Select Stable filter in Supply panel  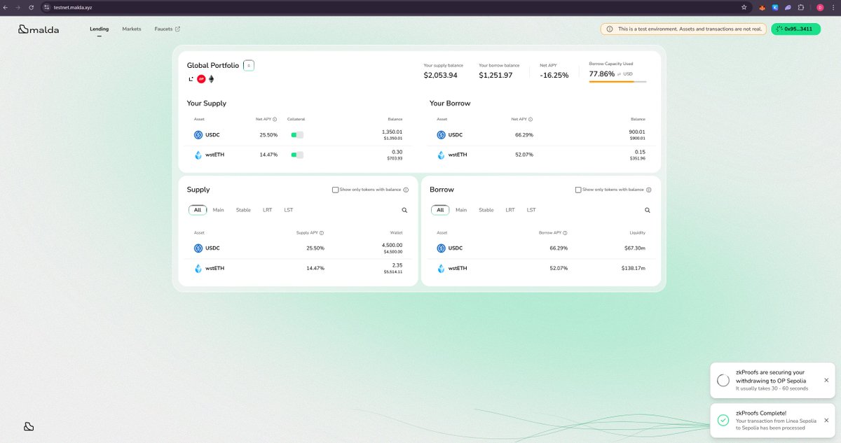243,210
